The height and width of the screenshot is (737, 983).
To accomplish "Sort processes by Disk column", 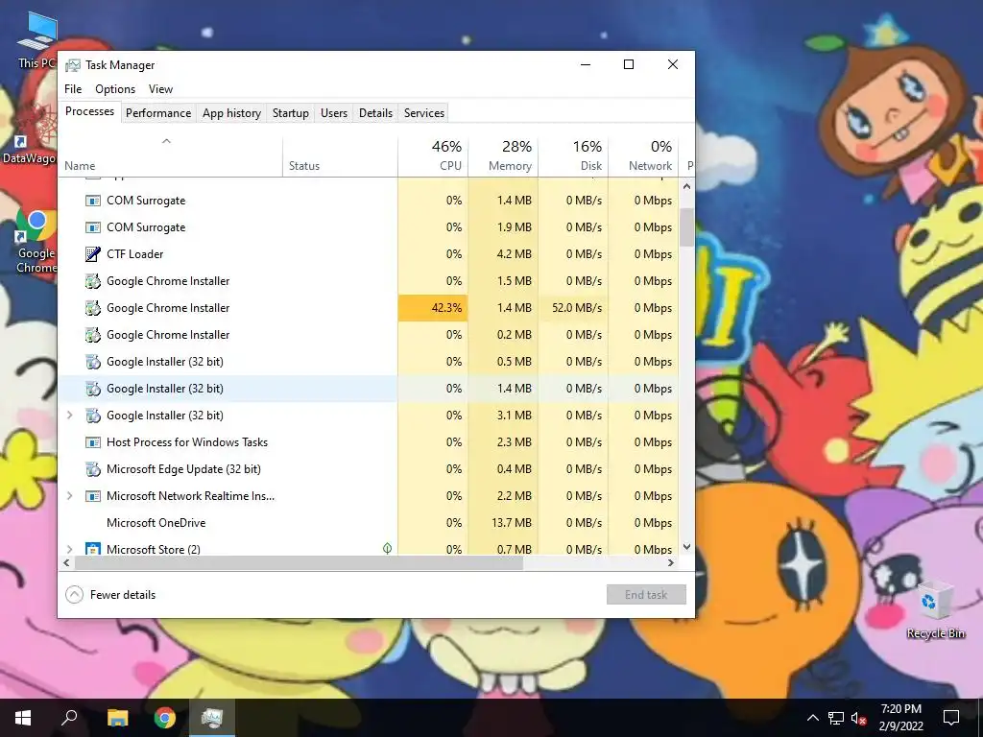I will tap(573, 155).
